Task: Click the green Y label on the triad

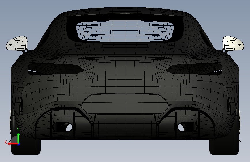Action: click(18, 130)
